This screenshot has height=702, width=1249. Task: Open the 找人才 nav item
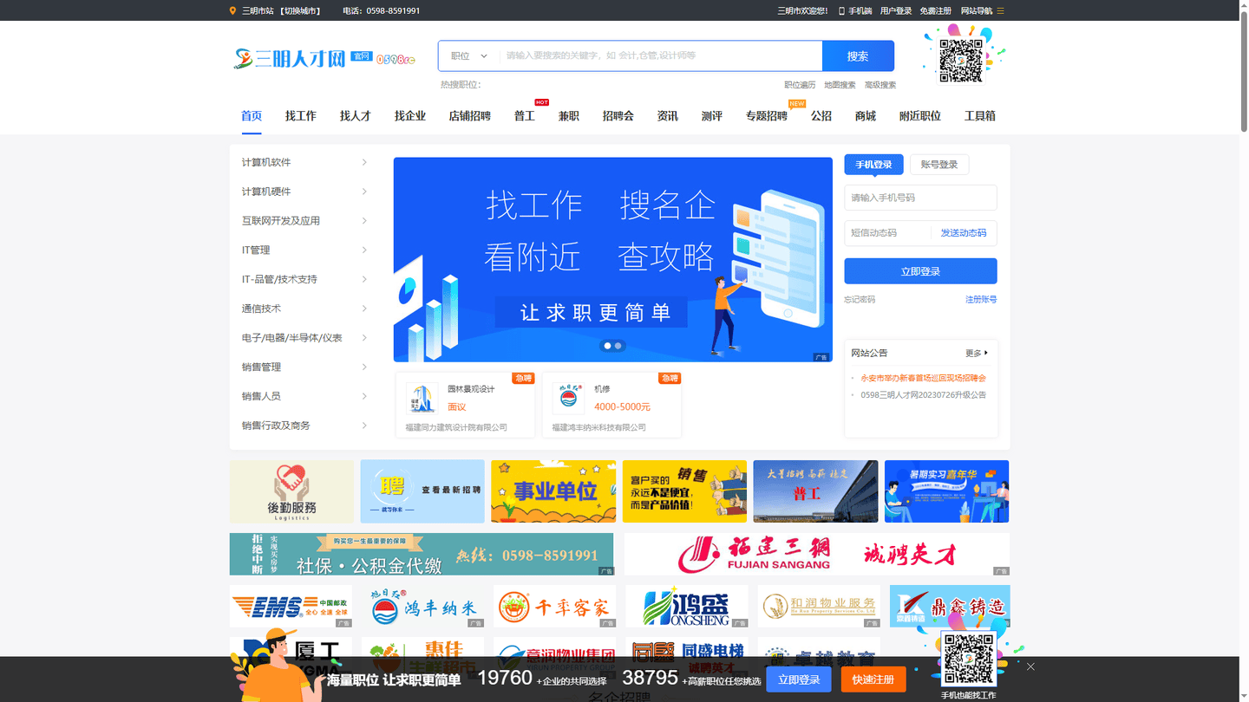tap(356, 116)
